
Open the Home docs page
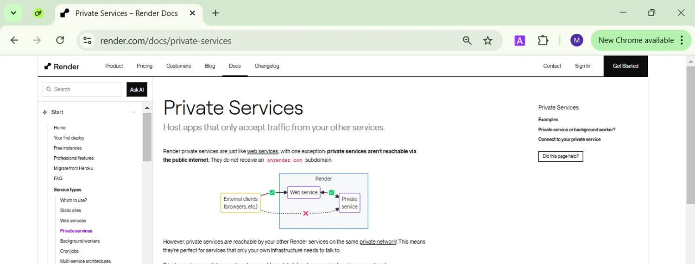(x=59, y=128)
